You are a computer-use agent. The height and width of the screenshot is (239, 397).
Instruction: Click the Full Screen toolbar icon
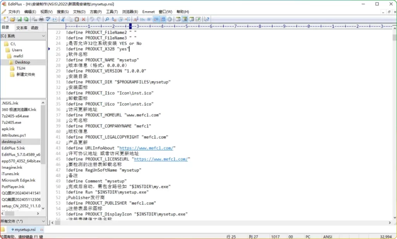point(198,19)
